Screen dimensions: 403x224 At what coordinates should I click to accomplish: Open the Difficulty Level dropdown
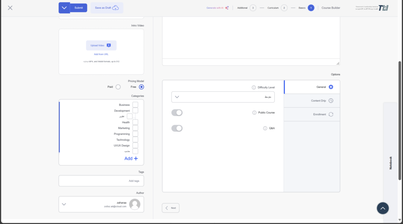[x=223, y=97]
